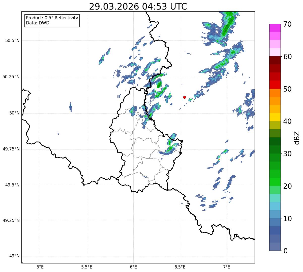Click the colorbar tick label "20"
Screen dimensions: 303x272
[x=287, y=186]
